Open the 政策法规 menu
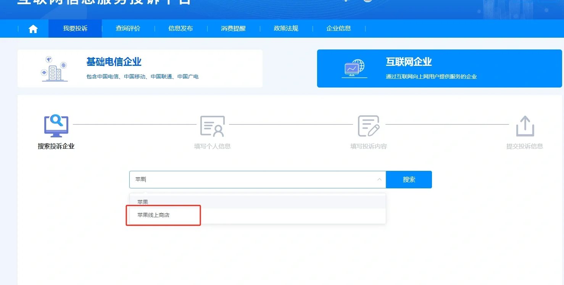The image size is (564, 285). coord(285,28)
